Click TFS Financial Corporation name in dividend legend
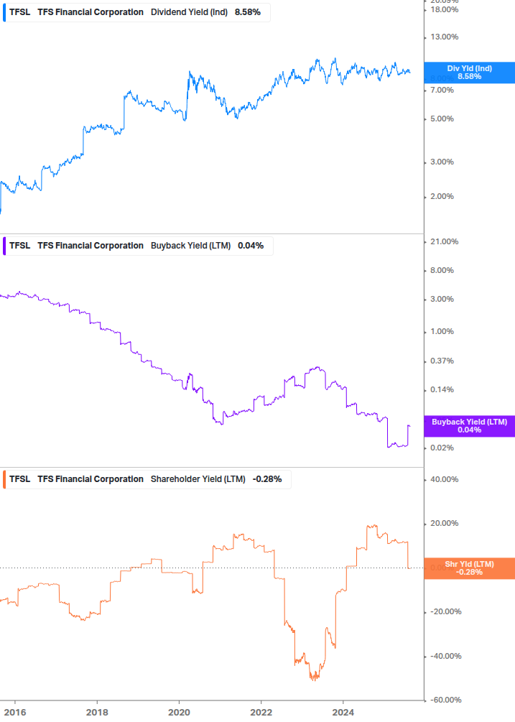 (91, 12)
